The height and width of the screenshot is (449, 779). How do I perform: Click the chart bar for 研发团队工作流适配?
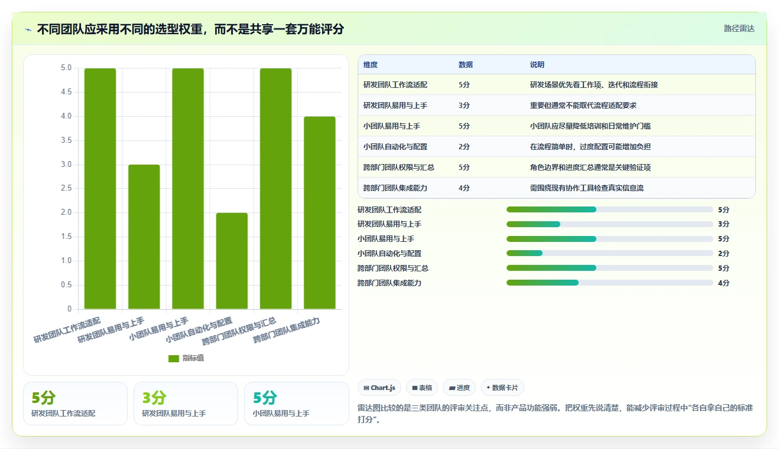[x=100, y=188]
